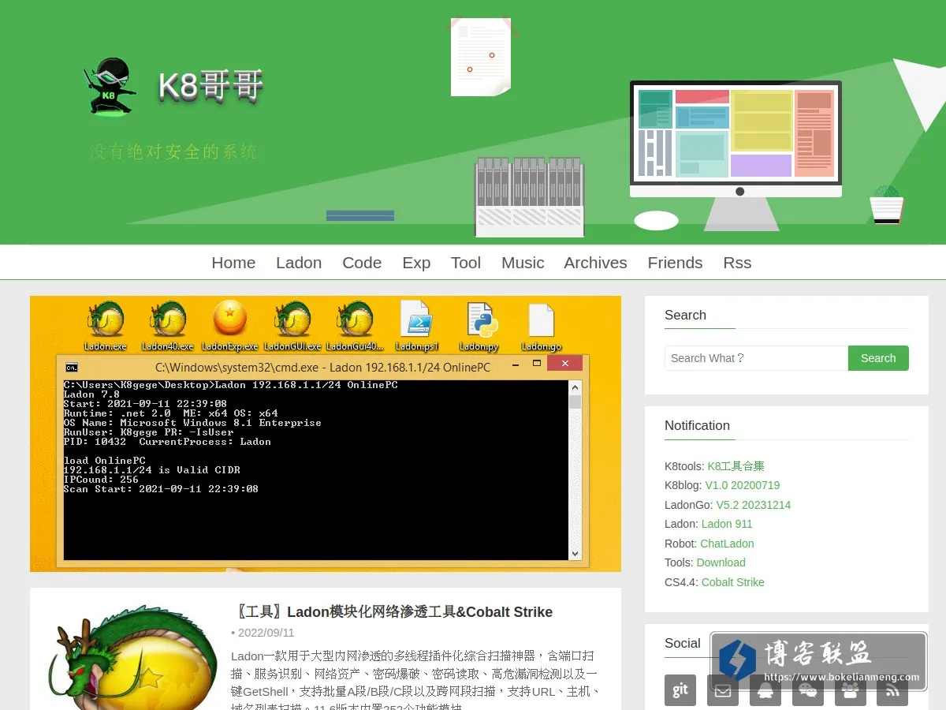946x710 pixels.
Task: Click the Social widget heading
Action: point(683,643)
